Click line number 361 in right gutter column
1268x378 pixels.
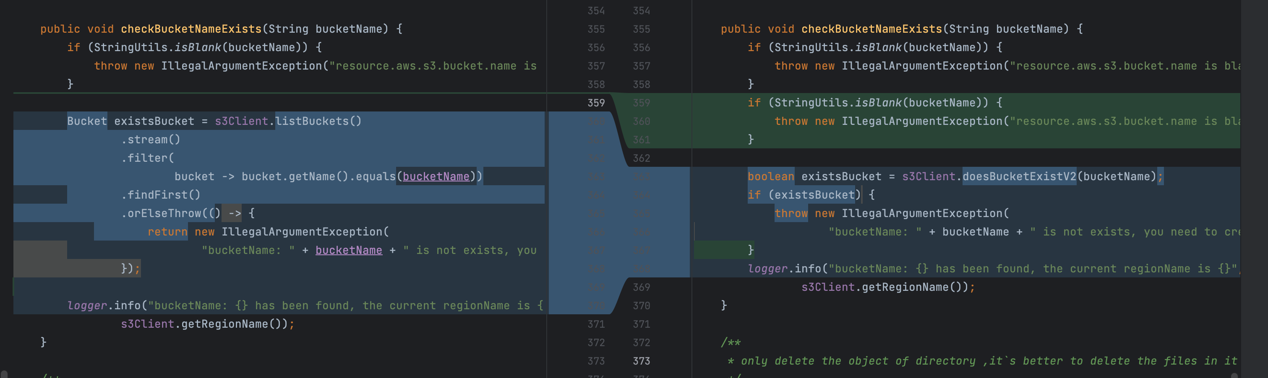tap(641, 140)
